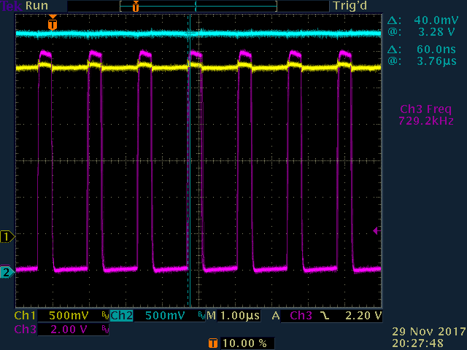
Task: Click the Ch2 bandwidth limit Bw icon
Action: (x=202, y=316)
